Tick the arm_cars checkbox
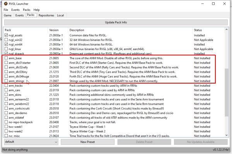This screenshot has width=232, height=154. point(6,90)
